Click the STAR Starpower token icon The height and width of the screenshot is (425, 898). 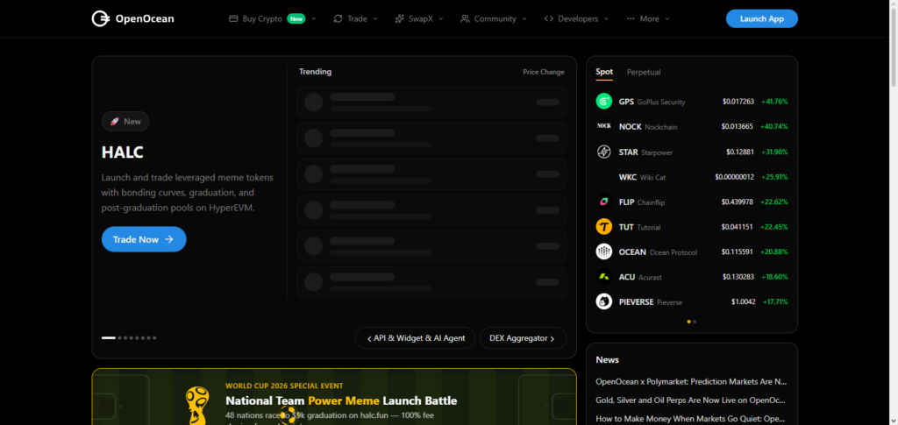point(603,152)
